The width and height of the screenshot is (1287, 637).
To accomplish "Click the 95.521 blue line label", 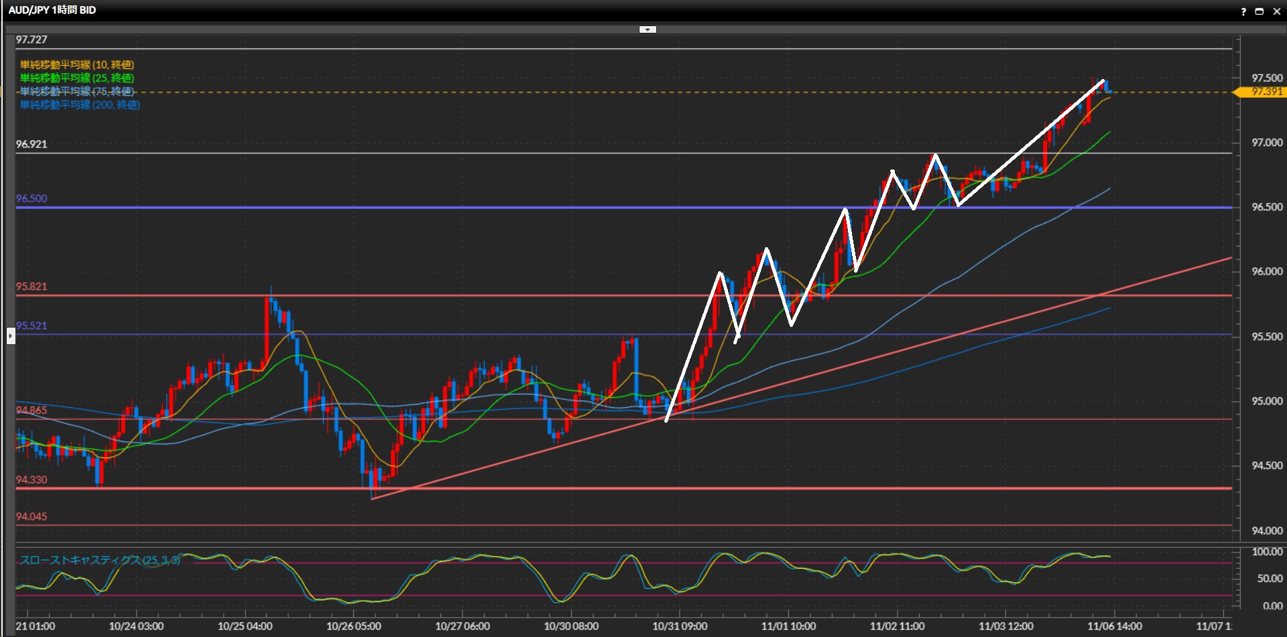I will (32, 326).
